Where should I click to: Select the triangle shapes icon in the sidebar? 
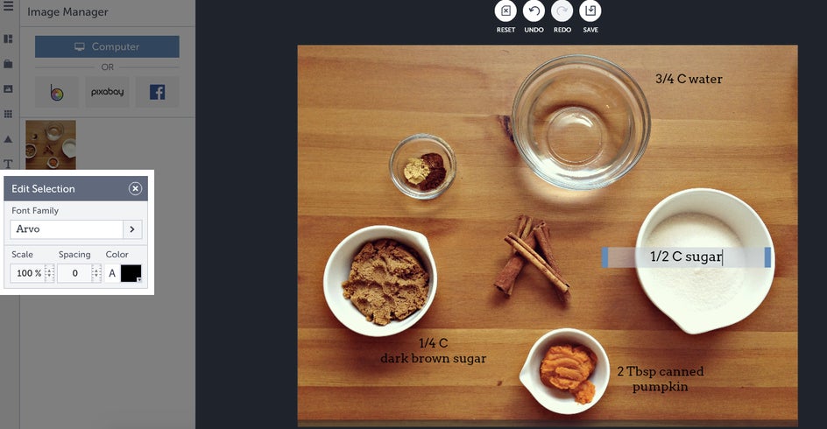tap(8, 139)
